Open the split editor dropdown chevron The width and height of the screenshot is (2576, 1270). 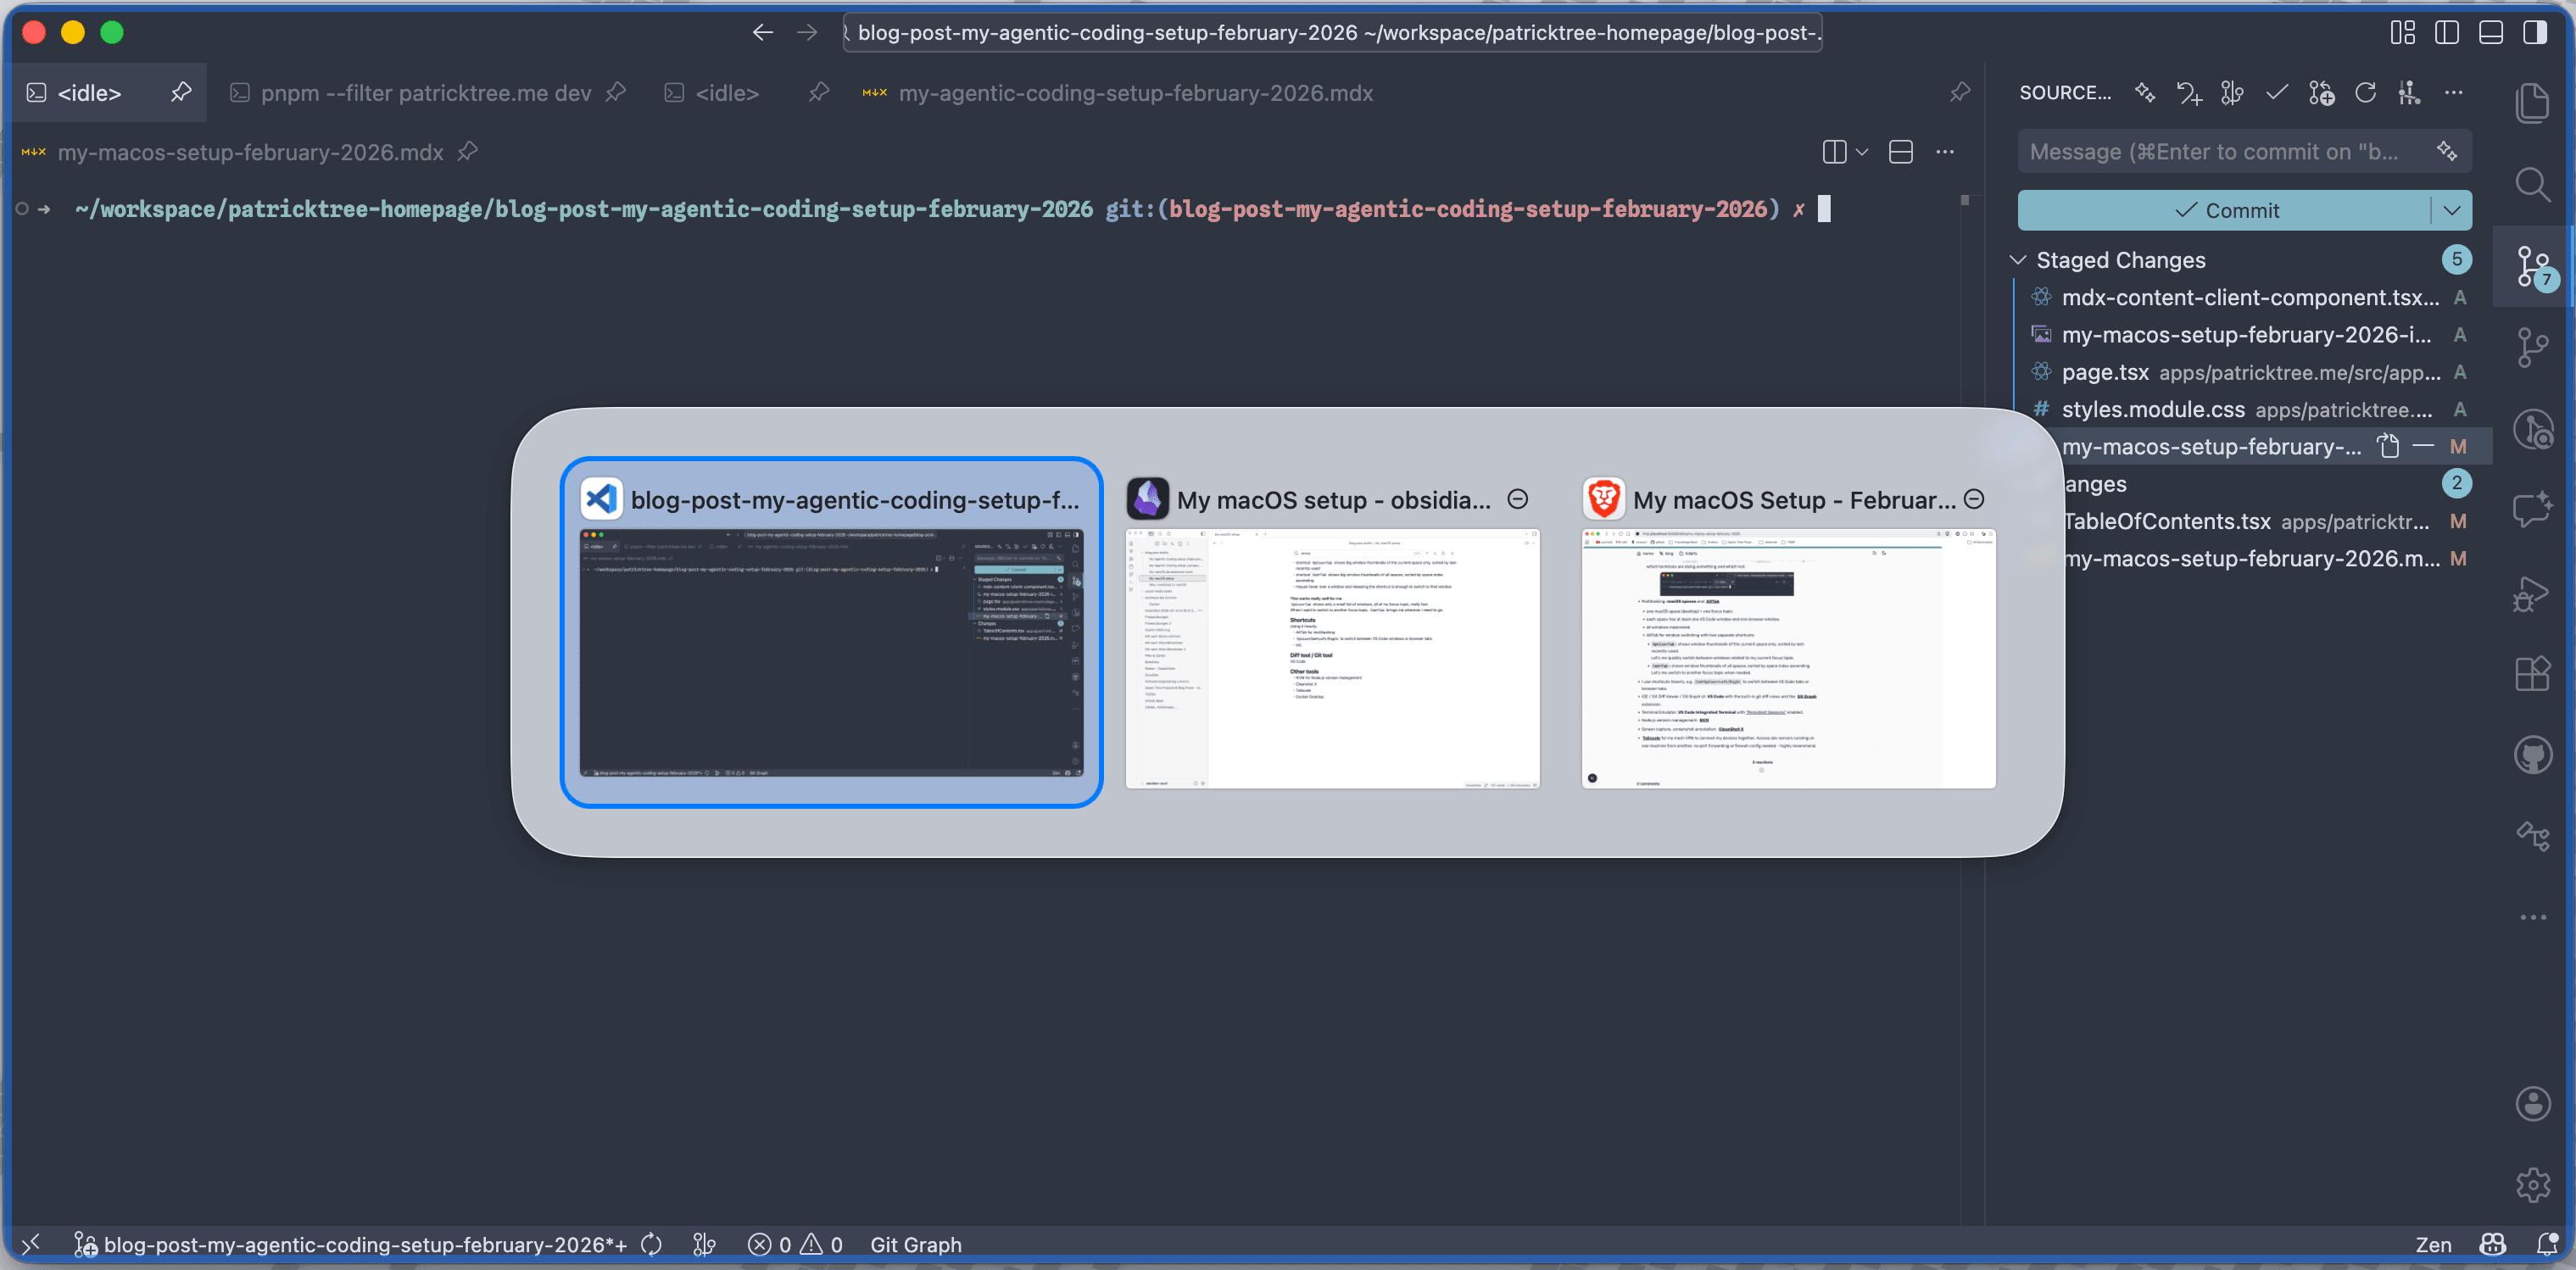click(x=1862, y=152)
